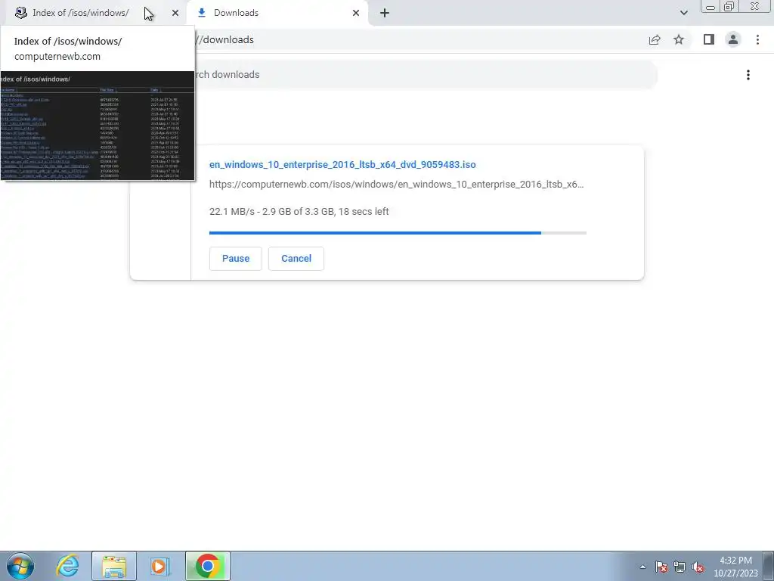This screenshot has height=581, width=774.
Task: Click the Chrome taskbar icon
Action: [208, 566]
